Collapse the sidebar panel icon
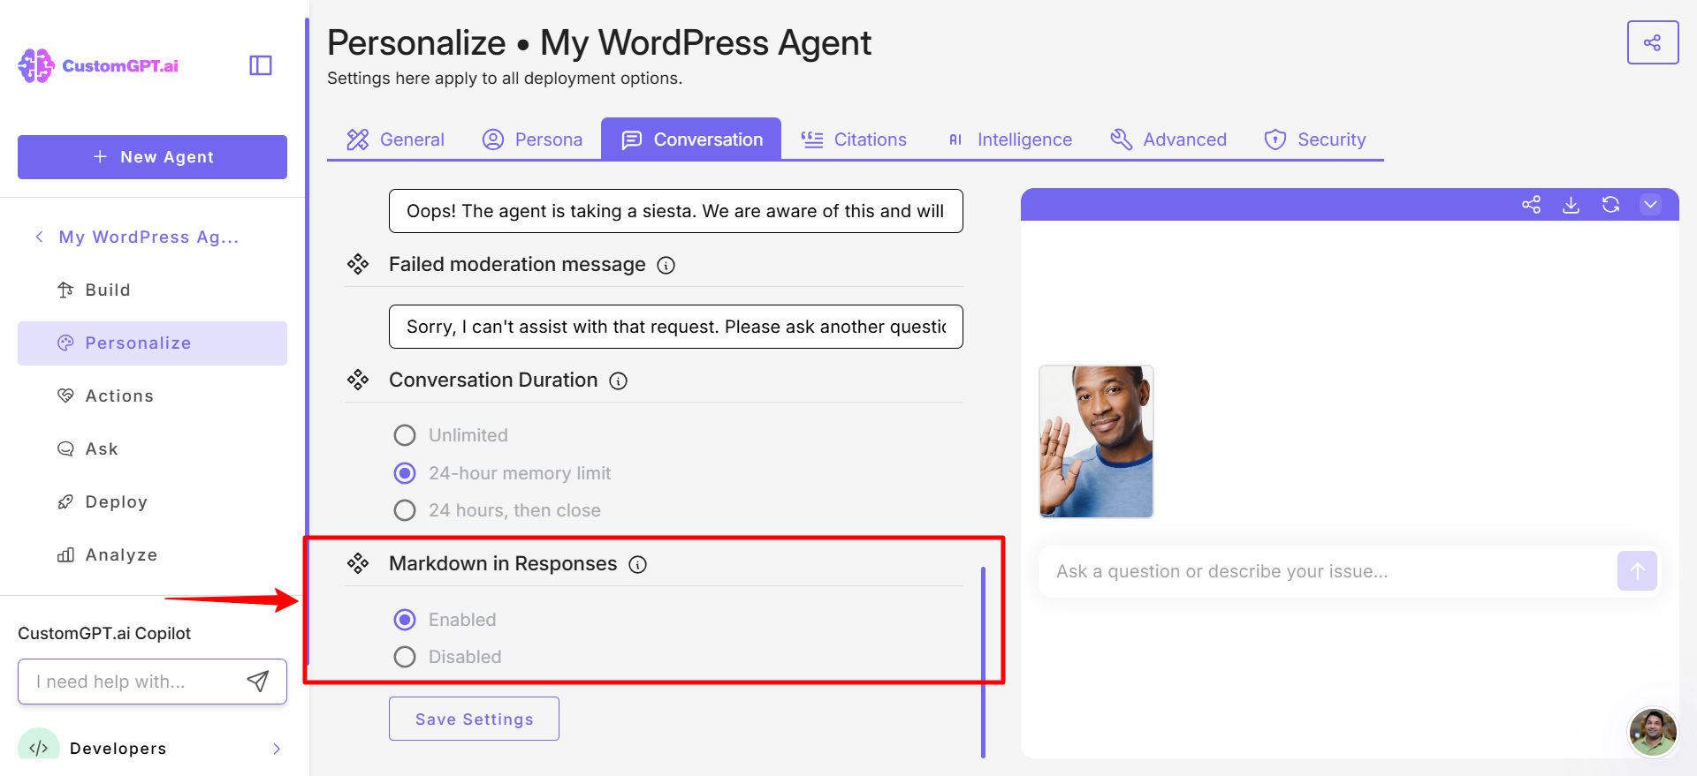 pos(261,65)
